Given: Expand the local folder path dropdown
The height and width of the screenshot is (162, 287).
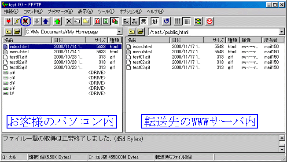Looking at the screenshot, I should (x=119, y=32).
